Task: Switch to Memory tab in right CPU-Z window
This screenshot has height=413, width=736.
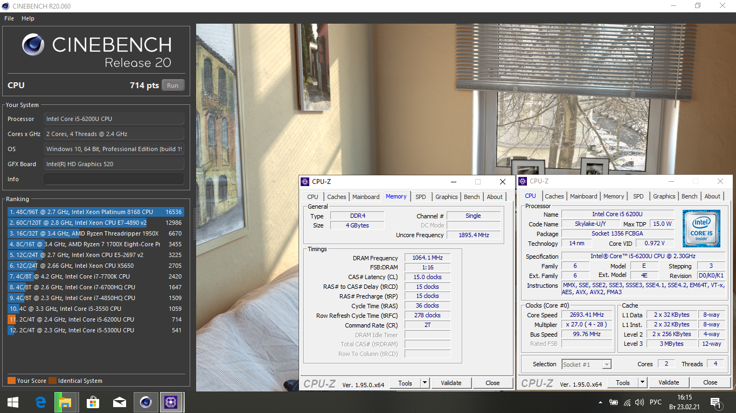Action: point(614,196)
